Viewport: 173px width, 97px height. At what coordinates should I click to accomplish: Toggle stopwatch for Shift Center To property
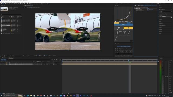pyautogui.click(x=137, y=10)
